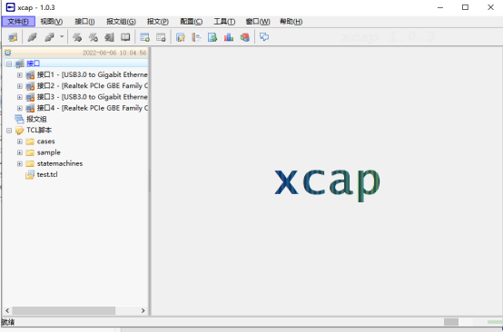Click the second gray percent-style toolbar icon
This screenshot has width=503, height=332.
click(x=93, y=37)
